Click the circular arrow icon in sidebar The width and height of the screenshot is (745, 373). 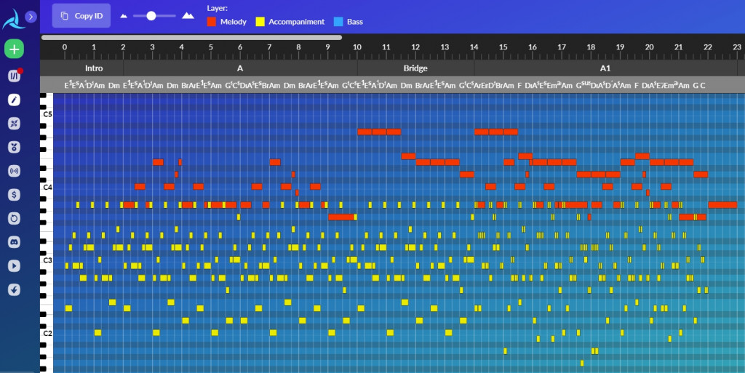(15, 218)
